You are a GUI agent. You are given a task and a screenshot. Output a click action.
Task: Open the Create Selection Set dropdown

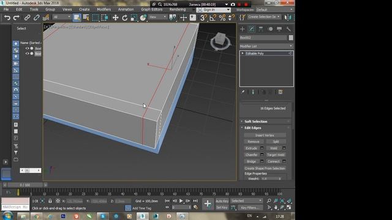coord(264,16)
